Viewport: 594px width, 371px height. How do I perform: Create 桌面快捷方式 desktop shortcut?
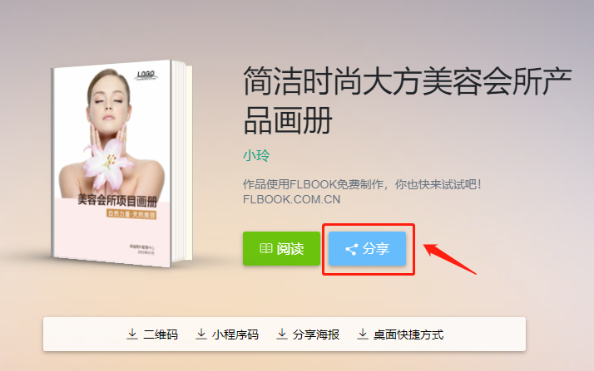tap(400, 334)
